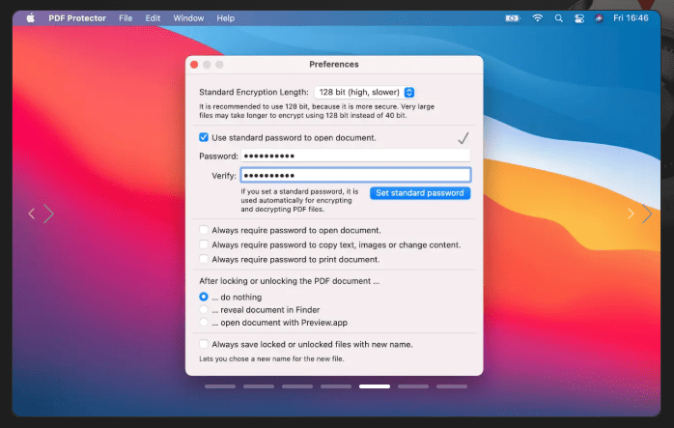
Task: Click the password match checkmark icon
Action: 463,137
